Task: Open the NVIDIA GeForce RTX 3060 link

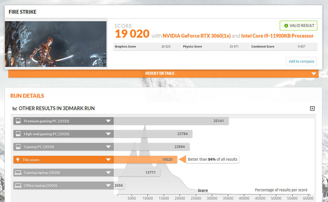Action: tap(197, 36)
